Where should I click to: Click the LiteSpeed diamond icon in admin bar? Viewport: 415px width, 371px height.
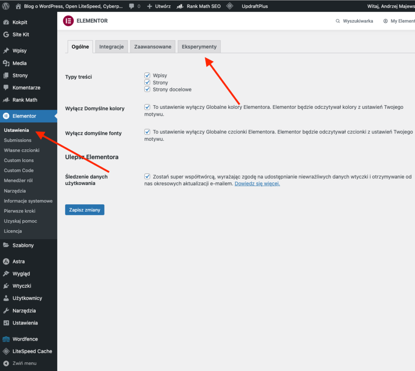coord(230,6)
